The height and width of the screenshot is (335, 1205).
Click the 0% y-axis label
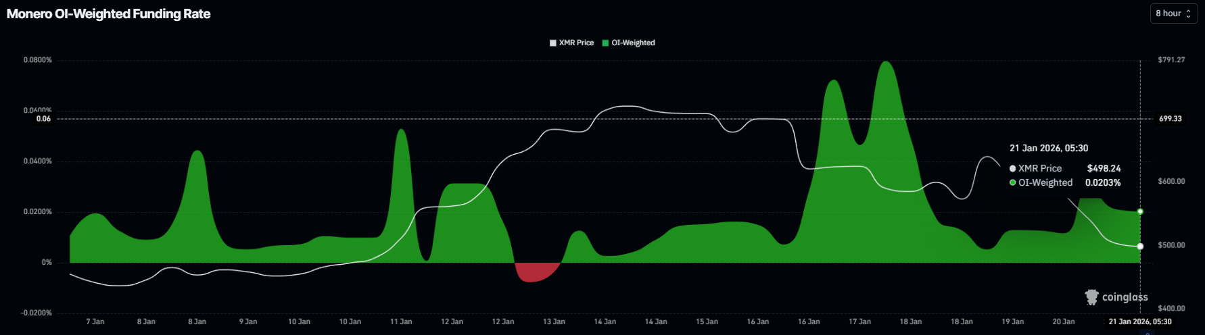point(47,262)
